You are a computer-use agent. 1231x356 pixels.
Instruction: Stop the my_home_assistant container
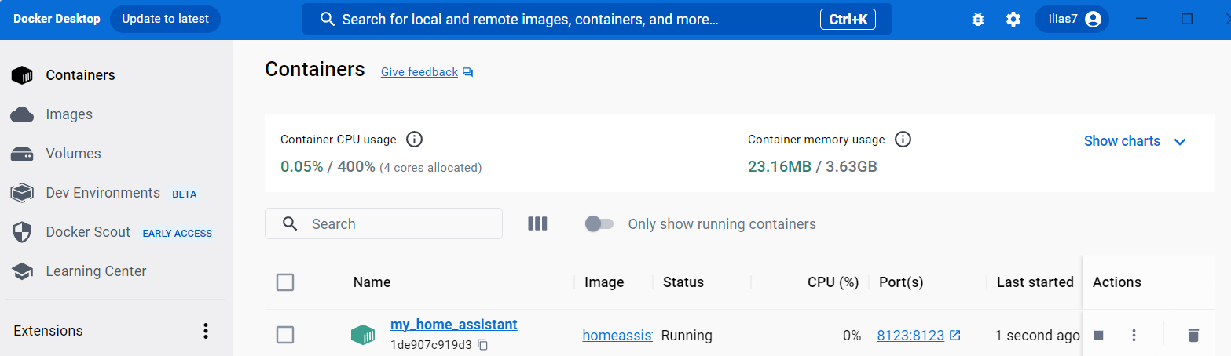pyautogui.click(x=1098, y=336)
